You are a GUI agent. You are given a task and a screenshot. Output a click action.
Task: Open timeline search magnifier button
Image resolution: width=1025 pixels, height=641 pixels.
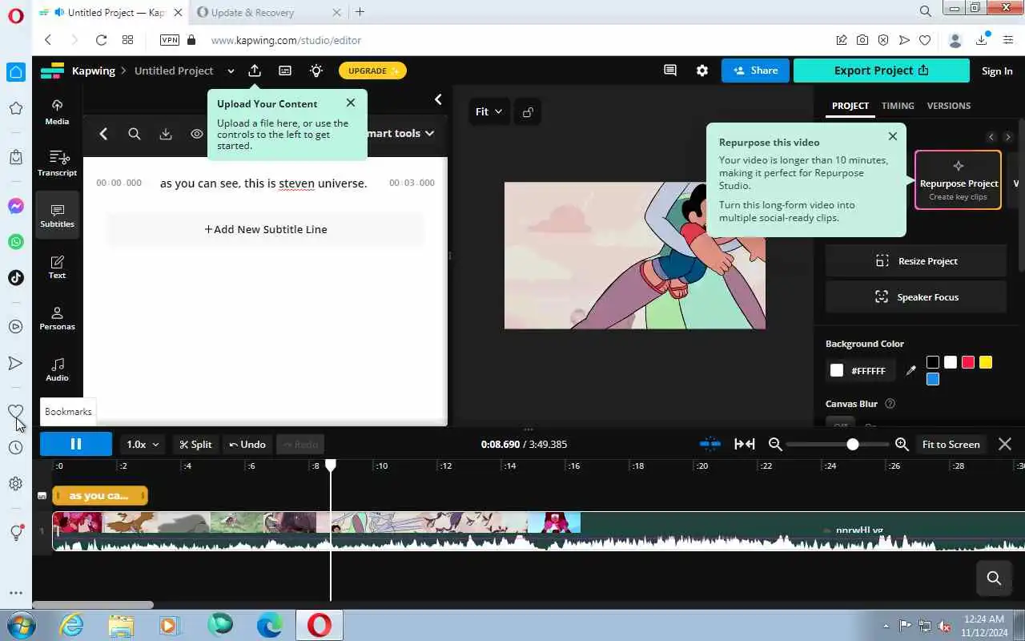coord(994,578)
